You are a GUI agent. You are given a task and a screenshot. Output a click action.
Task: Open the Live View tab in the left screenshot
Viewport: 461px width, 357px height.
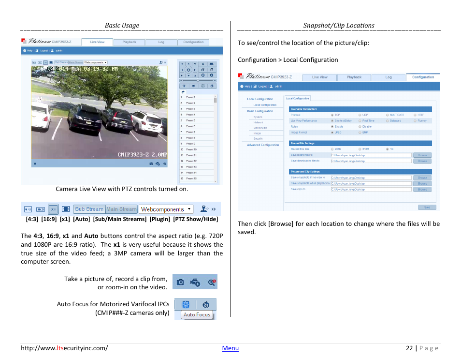tap(97, 42)
